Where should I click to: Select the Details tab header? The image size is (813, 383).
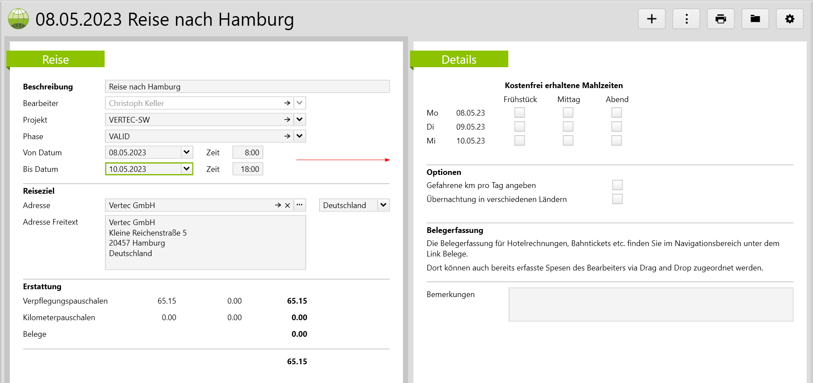click(459, 59)
